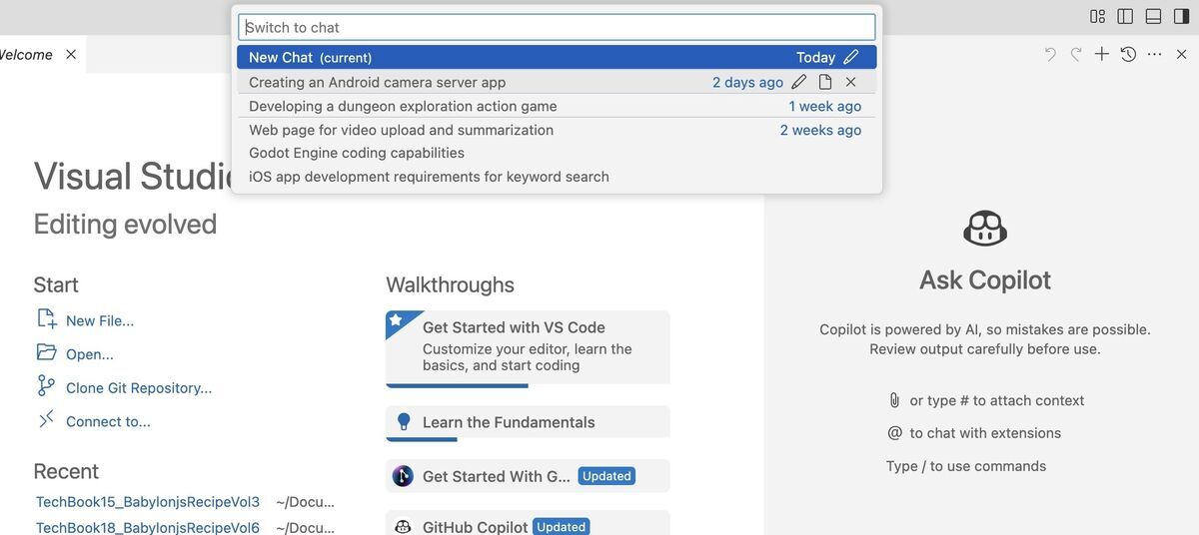
Task: Open recent TechBook15_BabylonjsRecipeVol3
Action: tap(148, 502)
